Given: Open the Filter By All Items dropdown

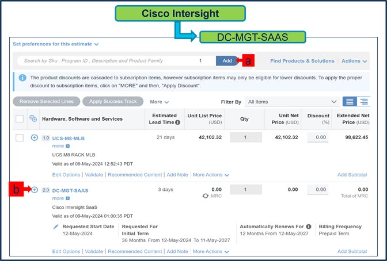Looking at the screenshot, I should (x=292, y=102).
